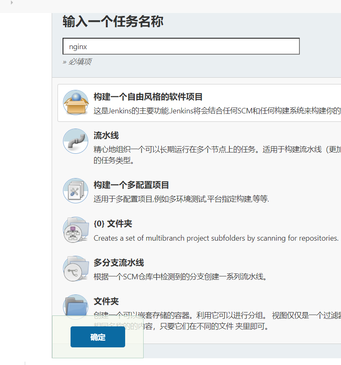Click the 流水线 pipeline icon
341x365 pixels.
76,141
